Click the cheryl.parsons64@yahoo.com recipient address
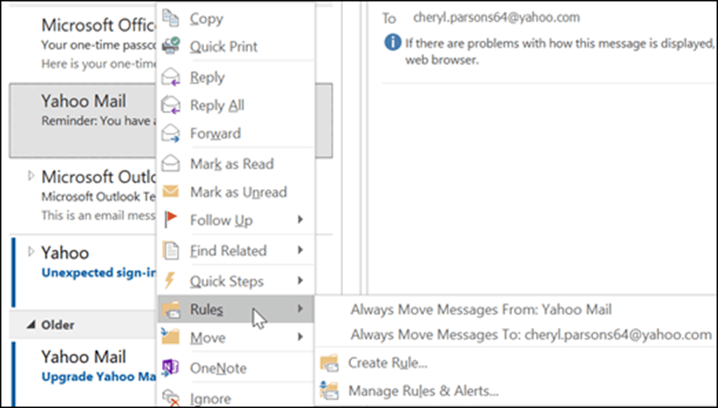Image resolution: width=718 pixels, height=408 pixels. [496, 18]
